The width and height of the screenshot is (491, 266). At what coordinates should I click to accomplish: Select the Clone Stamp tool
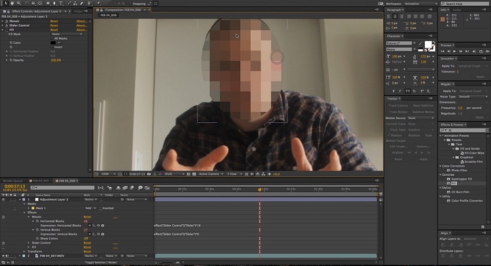tap(75, 3)
